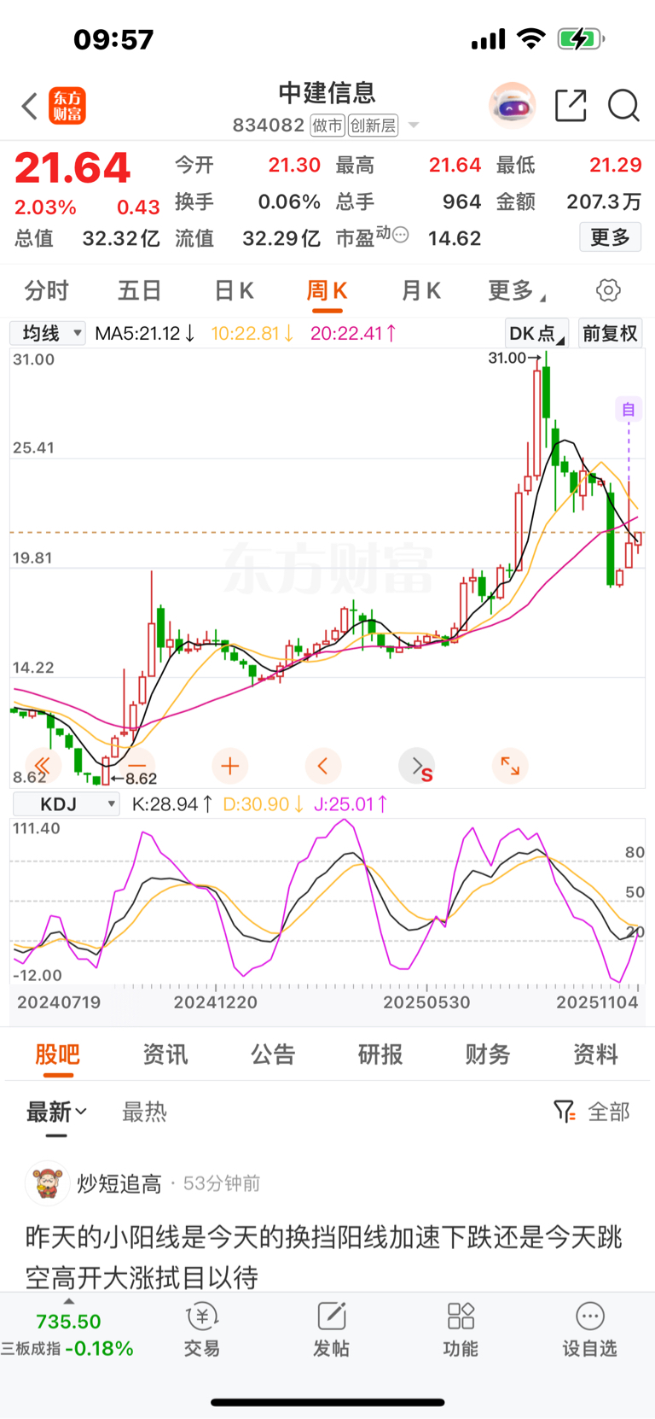Expand the 三板成指 index bar arrow
Viewport: 655px width, 1419px height.
(x=69, y=1301)
